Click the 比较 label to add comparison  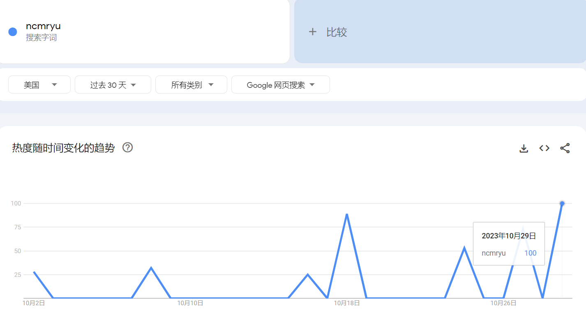click(337, 32)
